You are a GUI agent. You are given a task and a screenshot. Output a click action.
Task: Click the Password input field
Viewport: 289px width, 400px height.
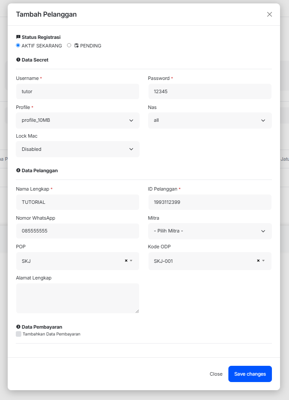[x=210, y=91]
